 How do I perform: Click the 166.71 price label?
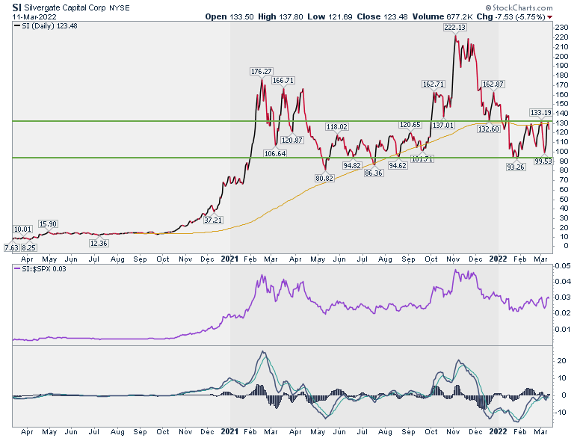[x=283, y=80]
